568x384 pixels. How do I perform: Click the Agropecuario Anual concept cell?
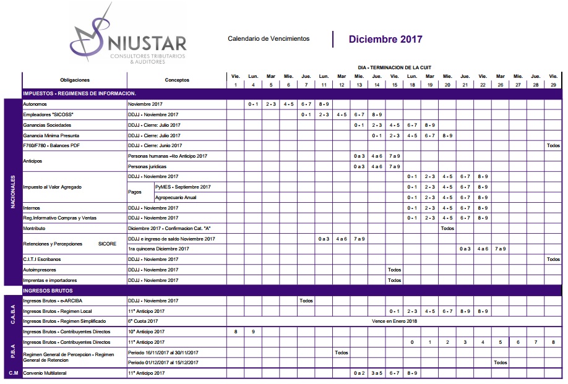pos(176,197)
